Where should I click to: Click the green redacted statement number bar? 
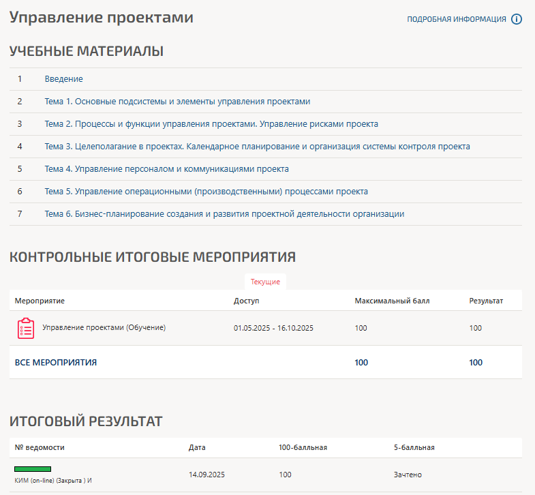coord(33,469)
